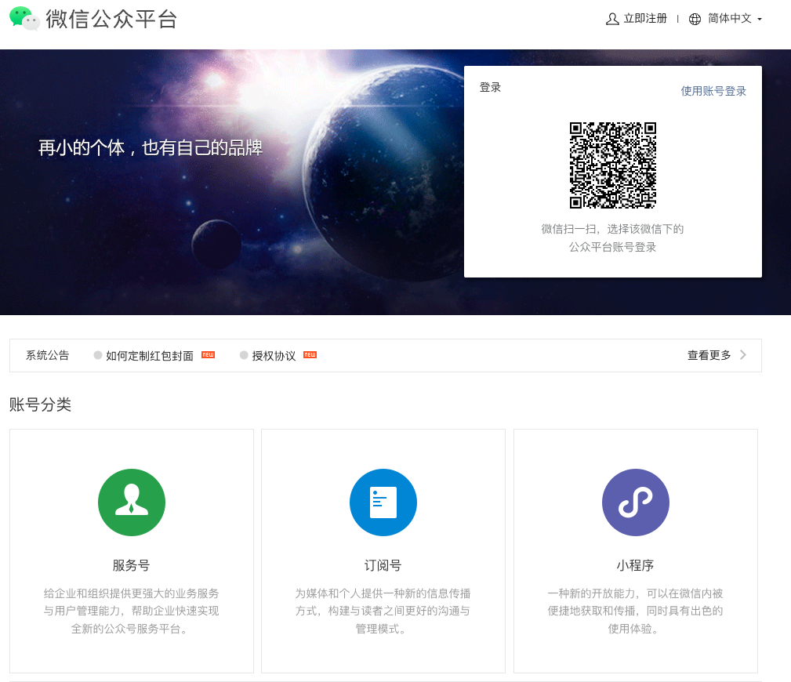Screen dimensions: 791x682
Task: Click the chevron next to 查看更多
Action: click(x=743, y=354)
